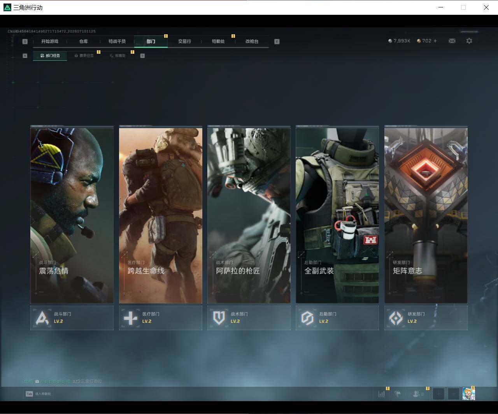
Task: Click the 研发部门 diamond emblem icon
Action: 396,318
